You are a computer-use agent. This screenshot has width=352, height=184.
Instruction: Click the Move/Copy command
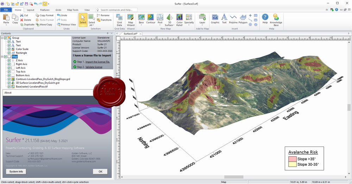click(x=44, y=25)
